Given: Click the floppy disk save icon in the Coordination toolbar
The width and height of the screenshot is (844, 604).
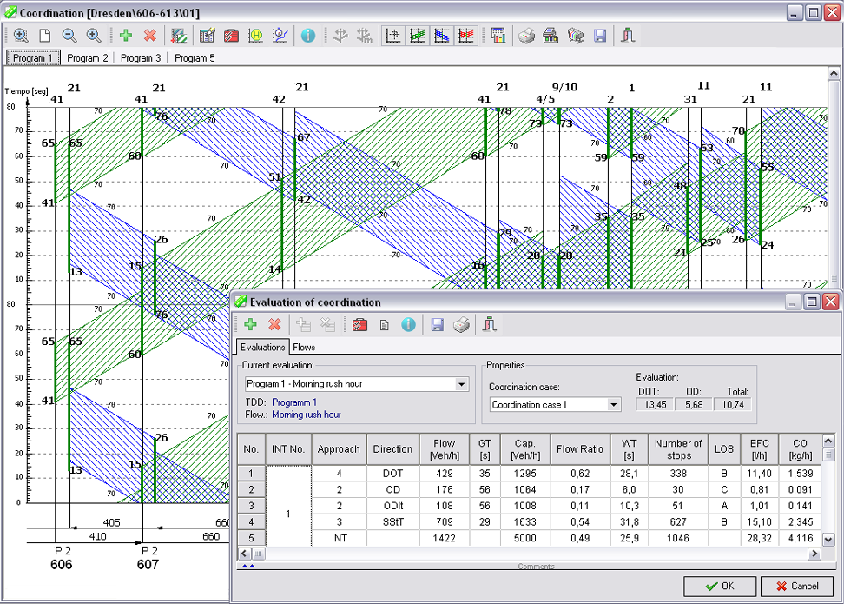Looking at the screenshot, I should [x=599, y=36].
